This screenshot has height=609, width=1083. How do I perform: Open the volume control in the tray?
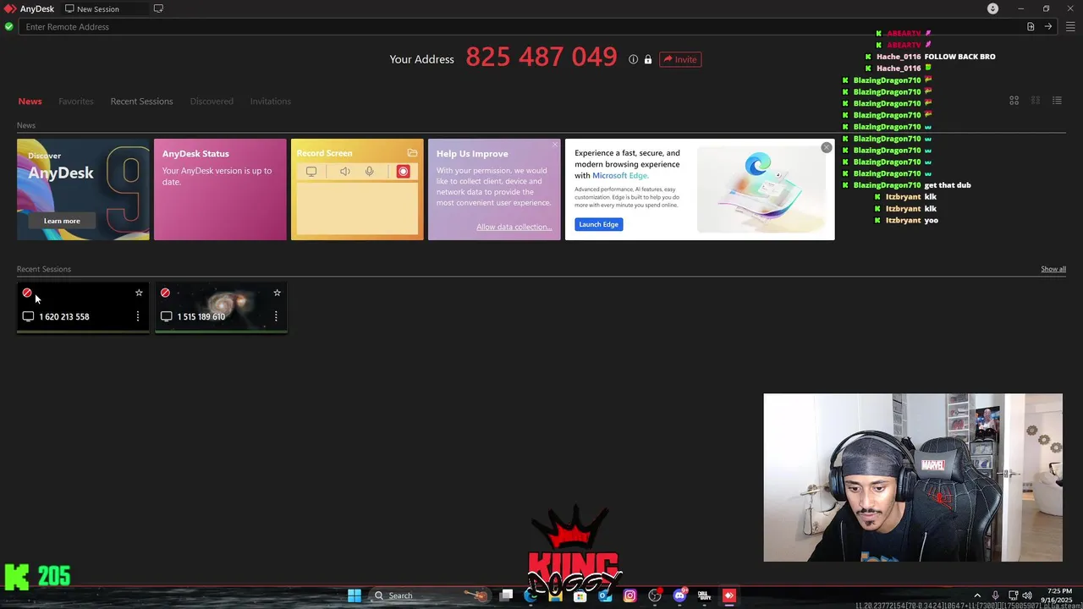1027,595
